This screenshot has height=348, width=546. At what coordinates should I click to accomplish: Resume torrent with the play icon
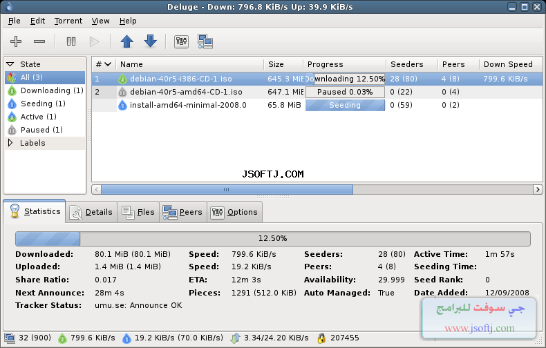(x=95, y=41)
